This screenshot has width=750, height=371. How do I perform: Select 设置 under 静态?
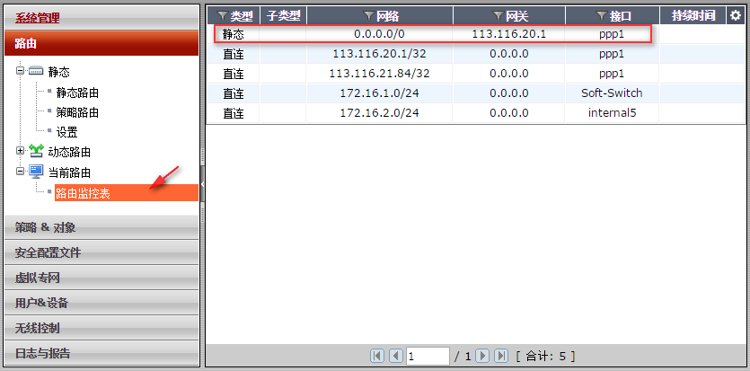[x=67, y=132]
